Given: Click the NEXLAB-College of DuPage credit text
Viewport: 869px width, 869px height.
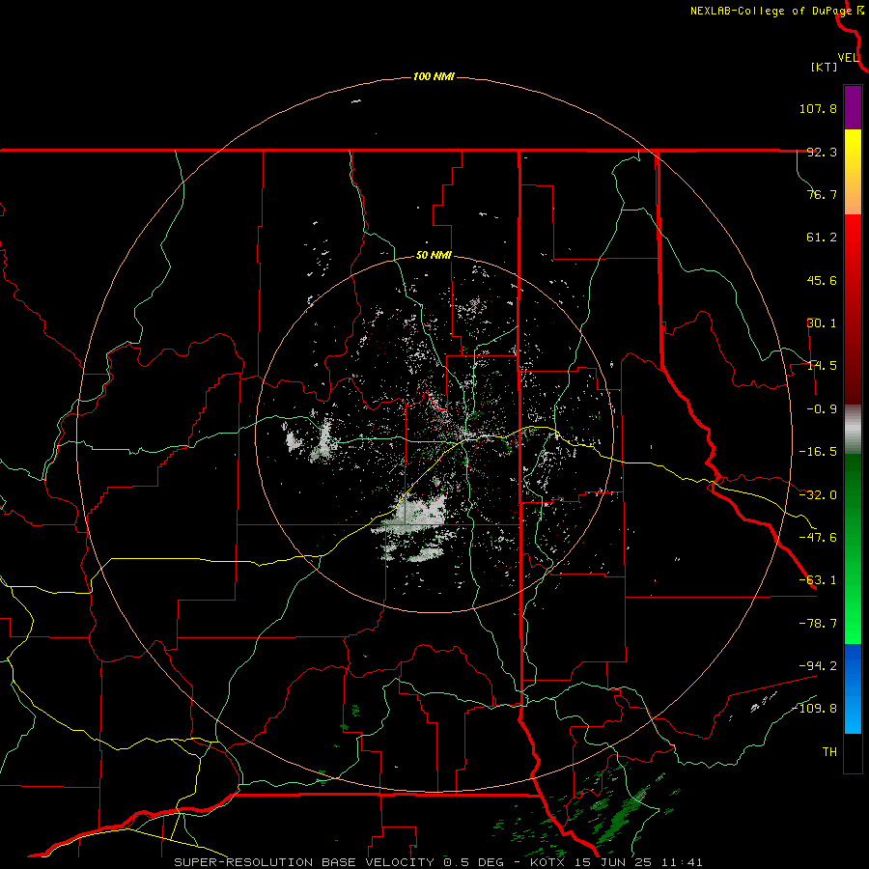Looking at the screenshot, I should pos(771,11).
